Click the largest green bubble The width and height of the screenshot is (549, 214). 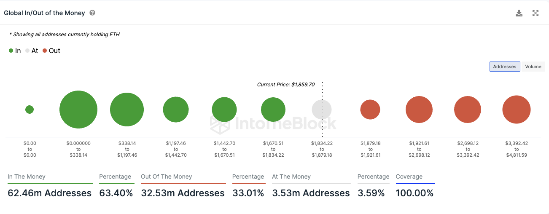[78, 110]
